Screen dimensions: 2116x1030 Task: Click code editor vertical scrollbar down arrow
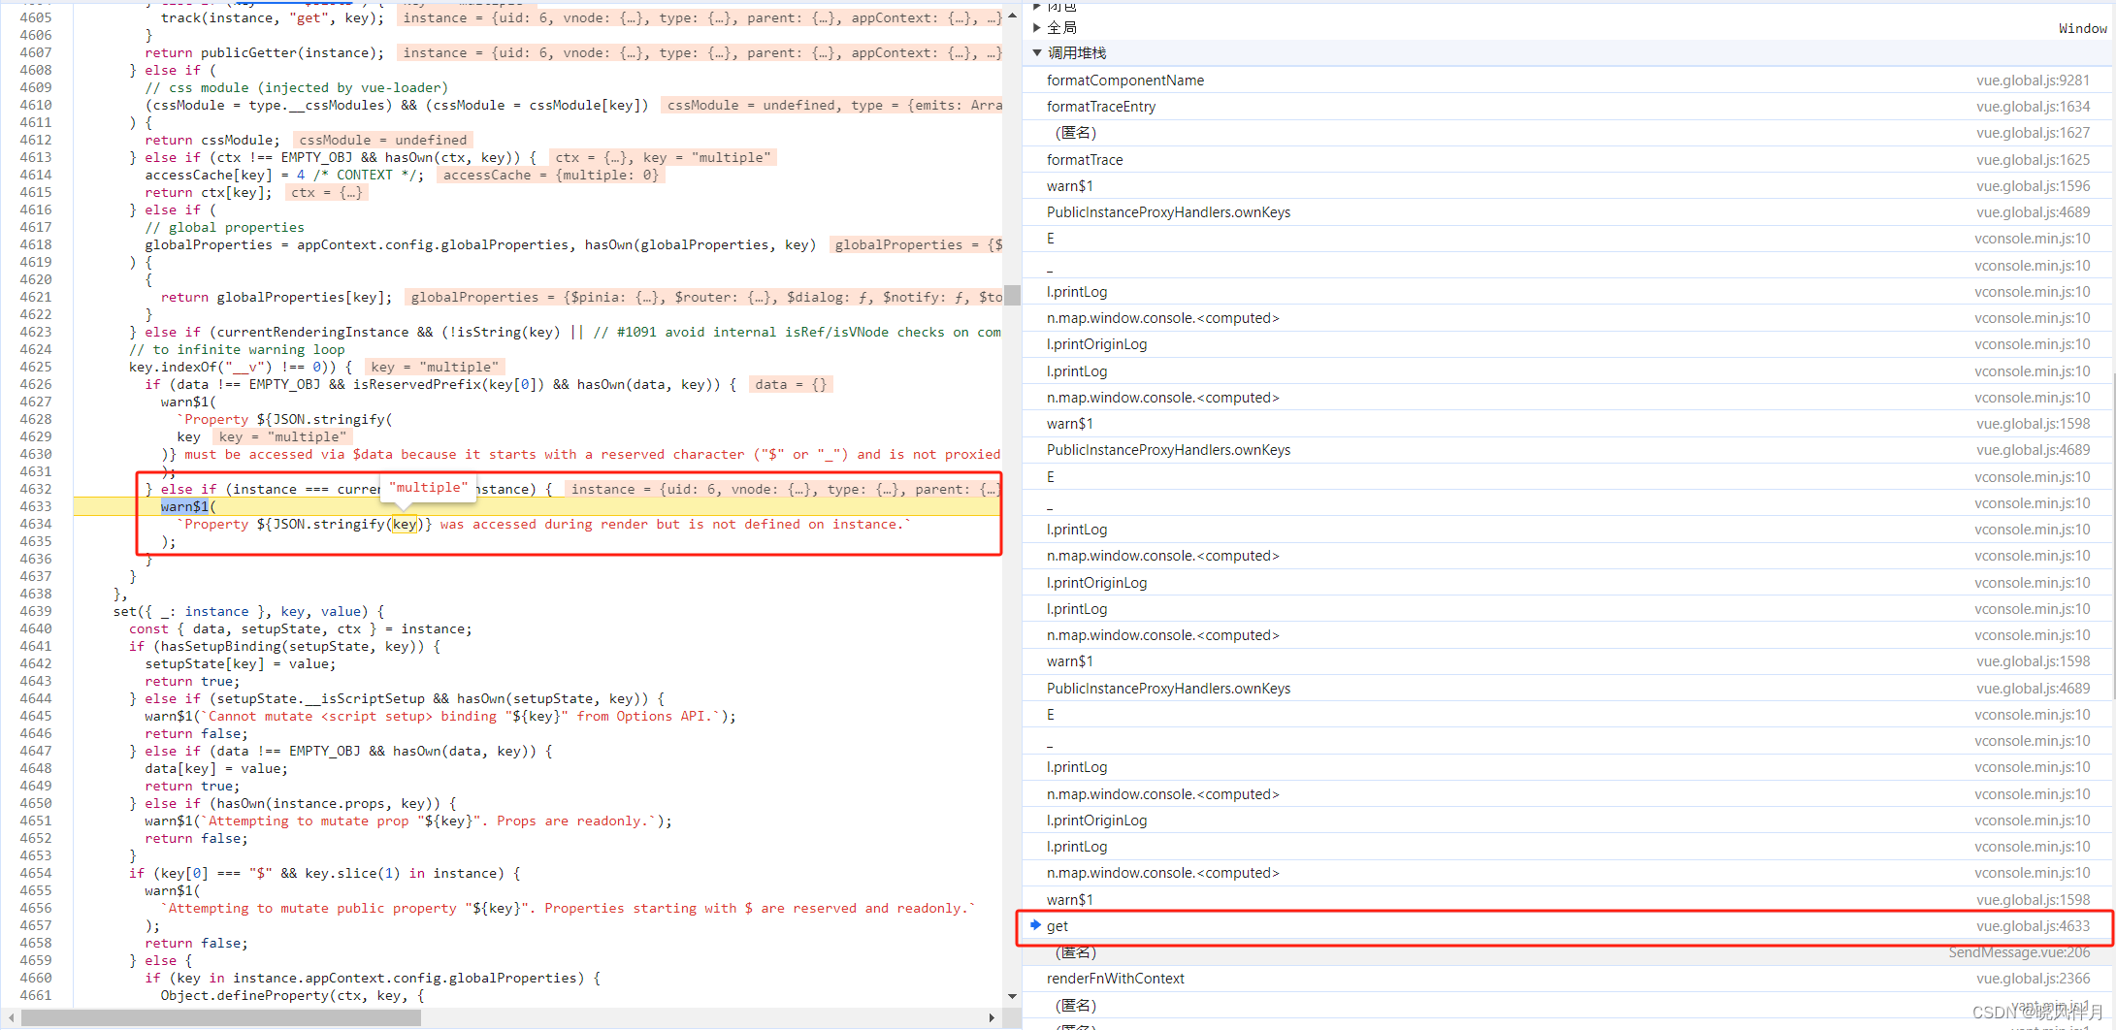1012,996
